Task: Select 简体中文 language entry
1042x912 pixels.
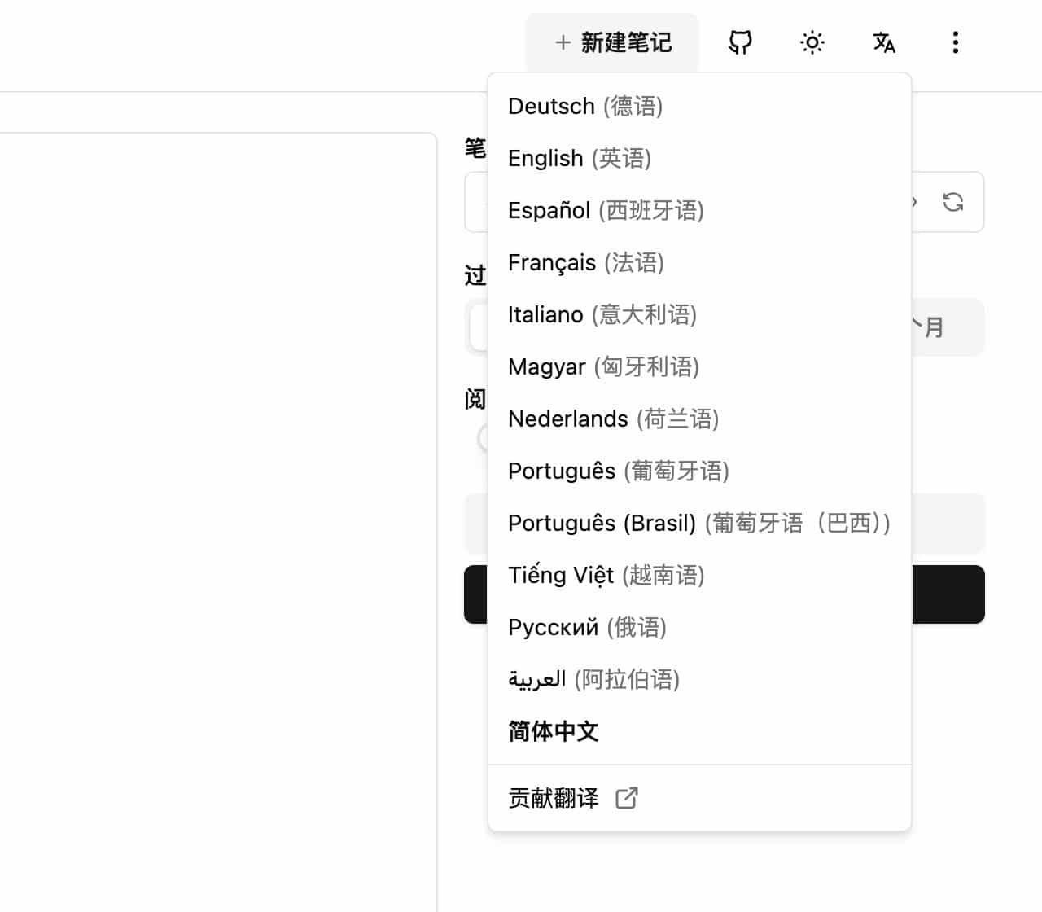Action: point(699,732)
